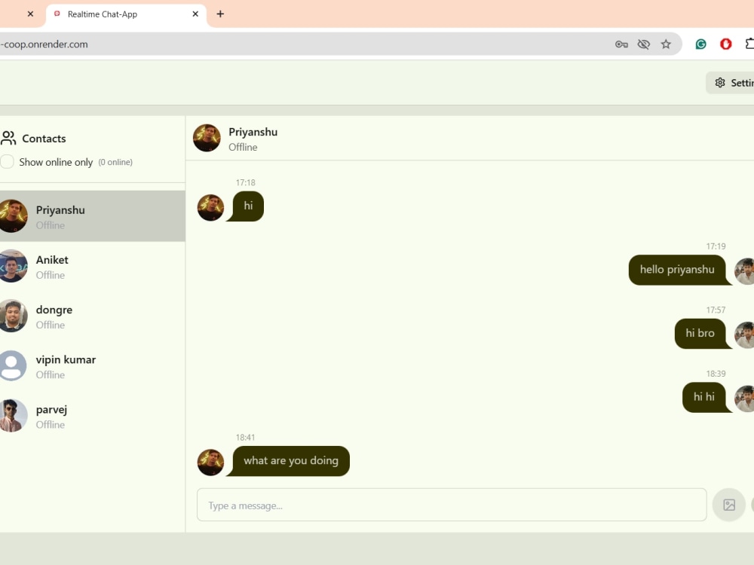The height and width of the screenshot is (565, 754).
Task: Click the Priyanshu name in the chat header
Action: [x=253, y=132]
